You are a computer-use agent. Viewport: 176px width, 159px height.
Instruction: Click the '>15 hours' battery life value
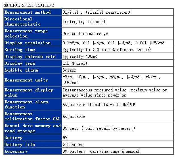coord(73,145)
